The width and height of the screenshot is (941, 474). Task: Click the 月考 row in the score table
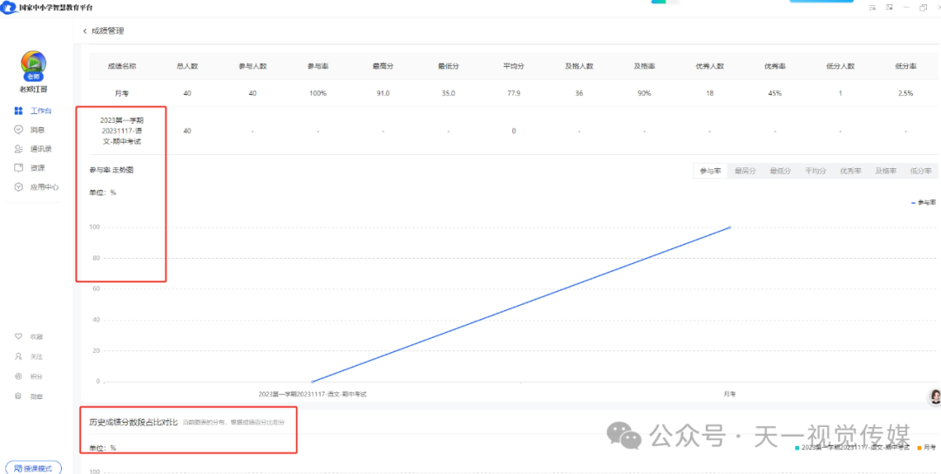tap(122, 93)
